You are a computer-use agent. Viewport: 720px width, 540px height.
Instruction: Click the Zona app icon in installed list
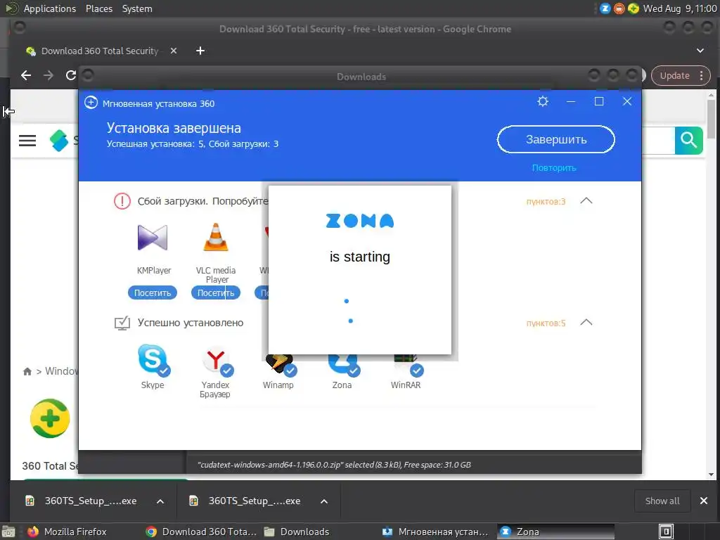point(343,365)
